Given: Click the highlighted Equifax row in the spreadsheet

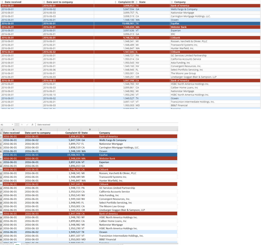Looking at the screenshot, I should [x=87, y=155].
